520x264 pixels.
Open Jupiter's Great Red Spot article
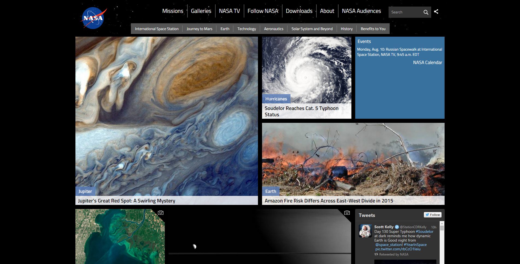tap(127, 201)
